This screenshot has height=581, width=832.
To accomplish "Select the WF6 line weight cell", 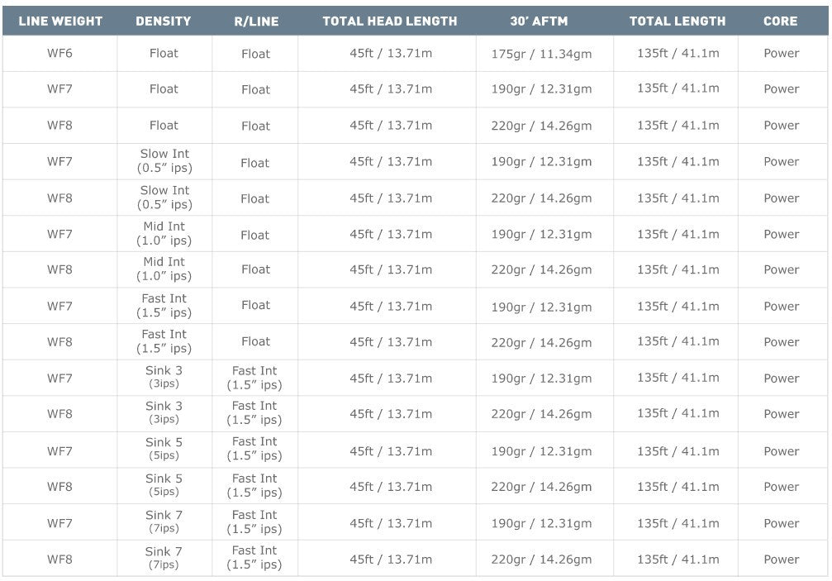I will click(x=59, y=53).
